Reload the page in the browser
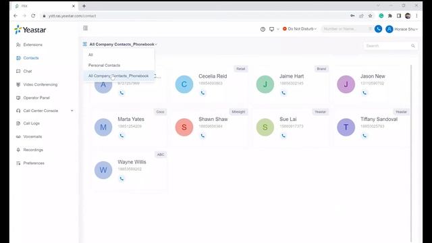Image resolution: width=432 pixels, height=243 pixels. coord(33,16)
